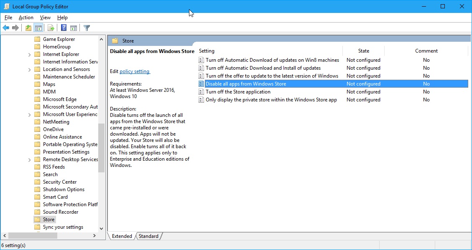The width and height of the screenshot is (472, 250).
Task: Expand the Microsoft User Experience node
Action: tap(30, 114)
